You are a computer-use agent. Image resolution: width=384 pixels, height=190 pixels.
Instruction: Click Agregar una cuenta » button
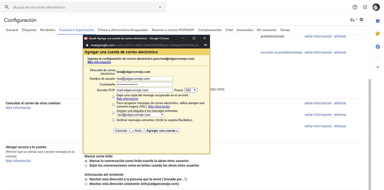coord(162,131)
